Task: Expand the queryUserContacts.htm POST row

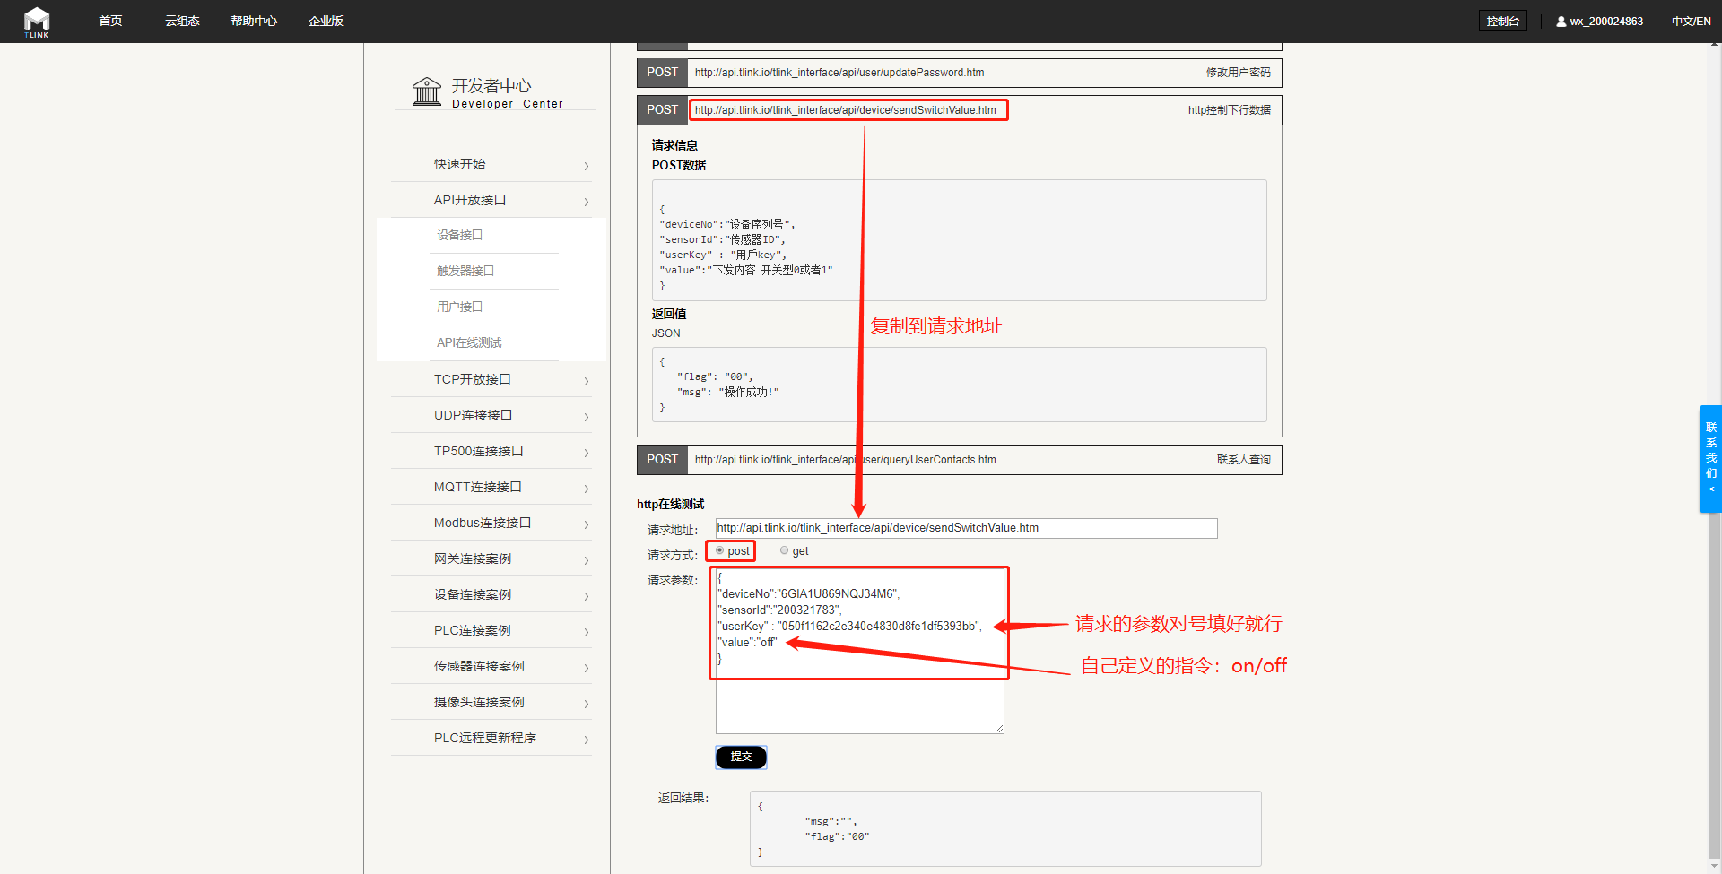Action: (959, 460)
